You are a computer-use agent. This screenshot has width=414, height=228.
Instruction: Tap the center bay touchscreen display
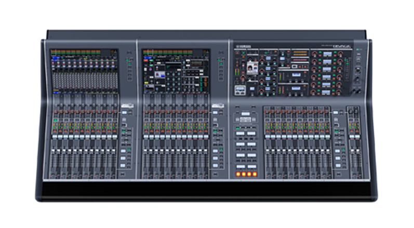pos(177,71)
